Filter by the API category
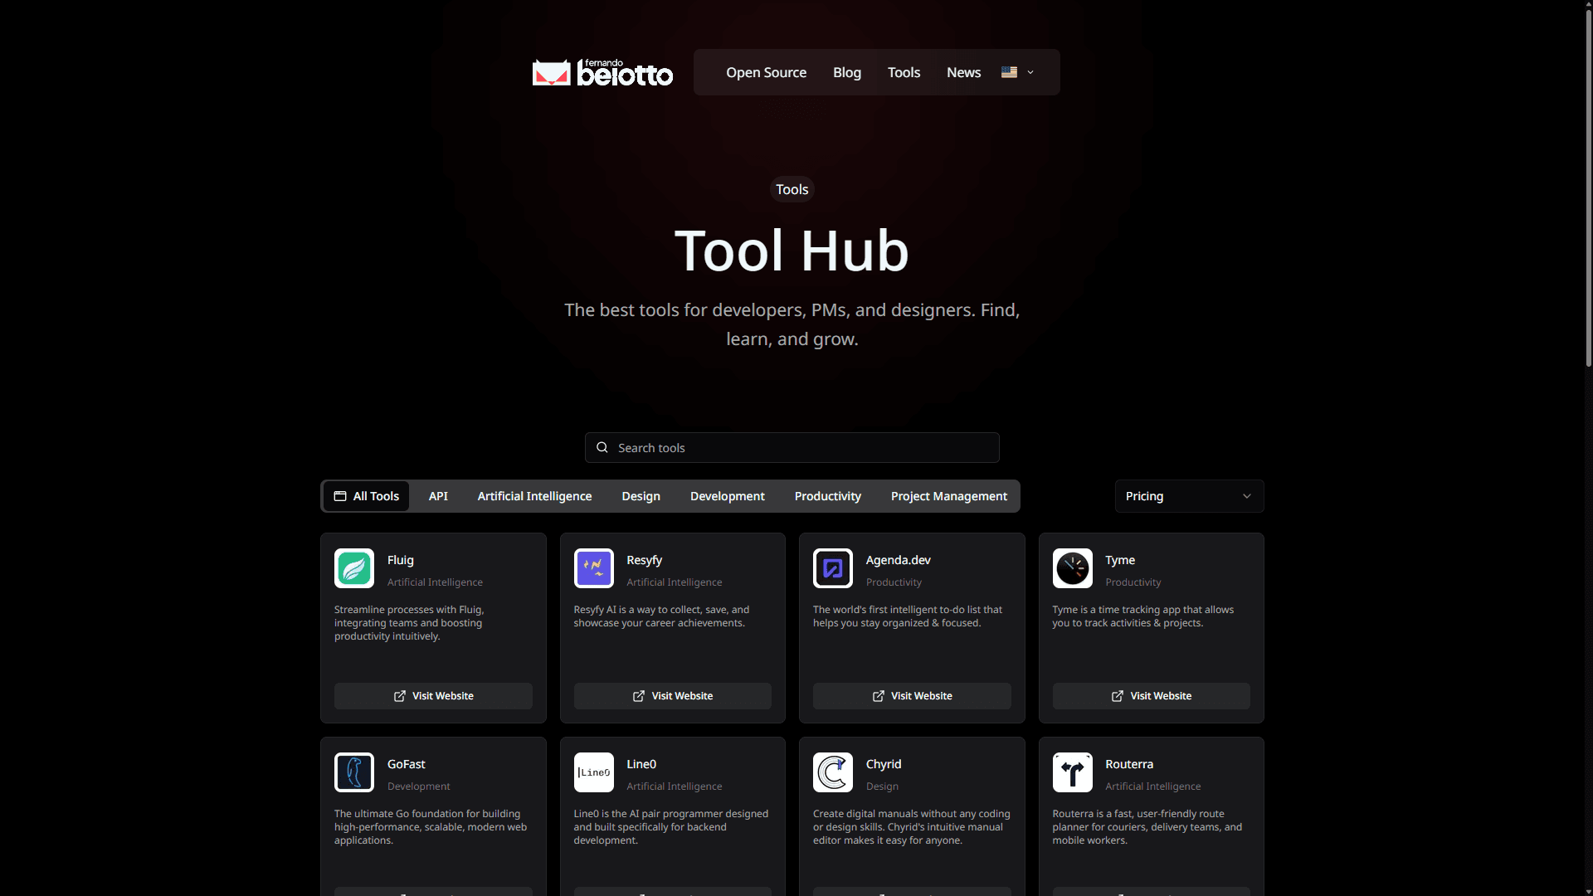Image resolution: width=1593 pixels, height=896 pixels. point(438,496)
